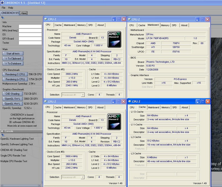Run the OpenGL HW-L graphics benchmark
The width and height of the screenshot is (222, 187).
point(13,103)
